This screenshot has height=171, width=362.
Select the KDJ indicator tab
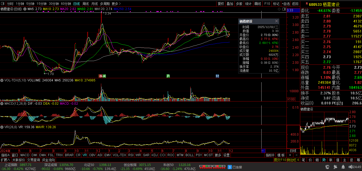tap(154, 155)
